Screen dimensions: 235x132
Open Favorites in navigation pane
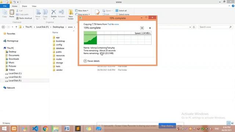coord(9,34)
